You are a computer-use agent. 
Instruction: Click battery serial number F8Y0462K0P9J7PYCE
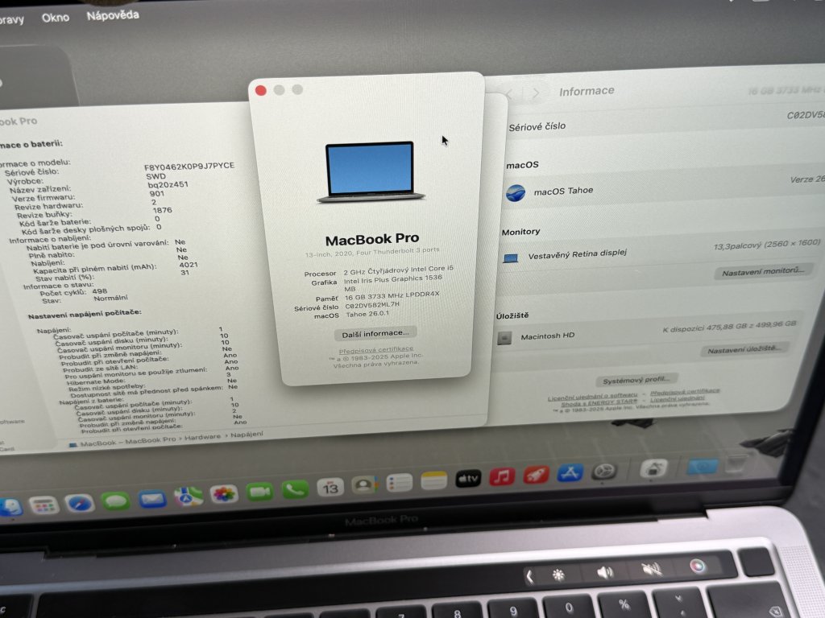(189, 166)
